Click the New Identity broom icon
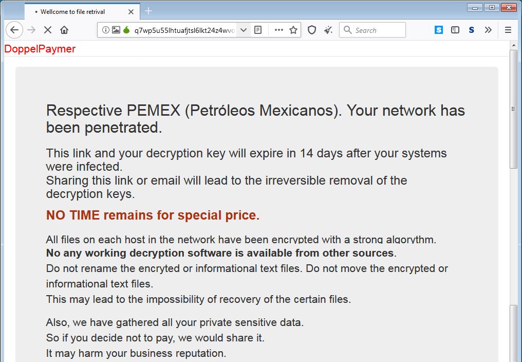Image resolution: width=522 pixels, height=362 pixels. (x=328, y=30)
